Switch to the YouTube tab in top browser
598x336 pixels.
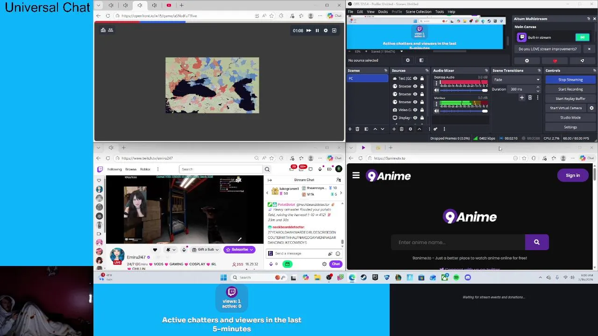tap(169, 5)
